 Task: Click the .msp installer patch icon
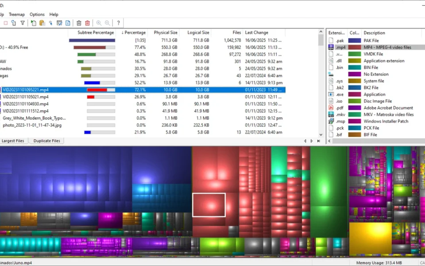coord(331,121)
